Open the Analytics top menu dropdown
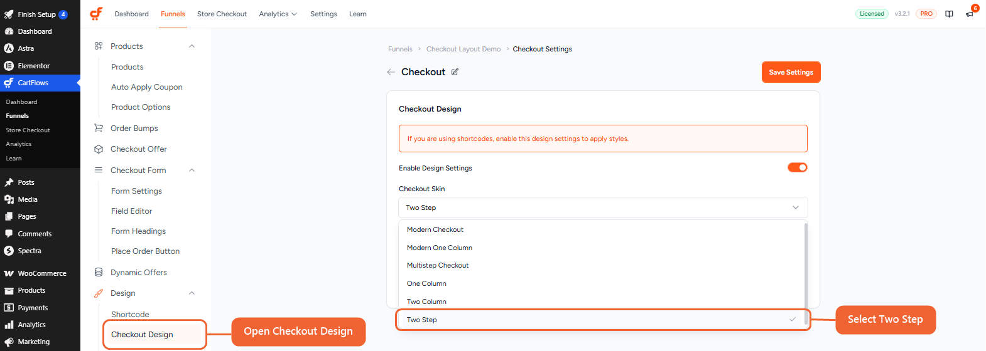 pos(278,14)
